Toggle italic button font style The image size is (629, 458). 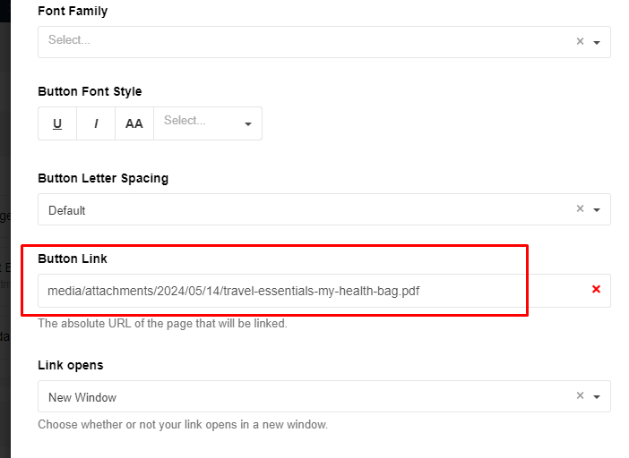point(96,123)
